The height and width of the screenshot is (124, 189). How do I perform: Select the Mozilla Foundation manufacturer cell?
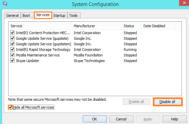coord(88,55)
